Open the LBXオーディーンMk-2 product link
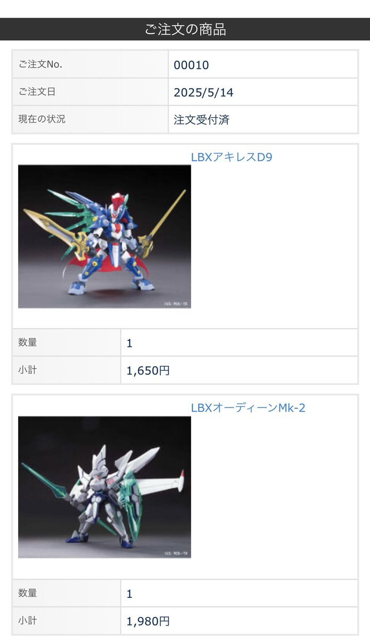This screenshot has width=370, height=640. click(x=248, y=408)
